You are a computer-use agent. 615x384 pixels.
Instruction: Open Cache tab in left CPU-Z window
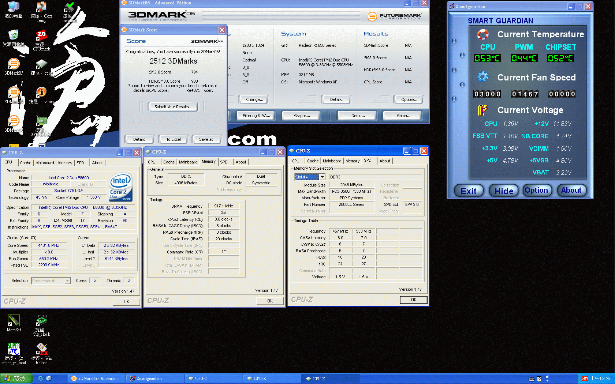26,163
